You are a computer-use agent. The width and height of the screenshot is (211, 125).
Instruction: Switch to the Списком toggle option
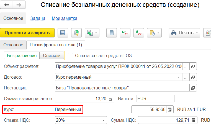point(52,55)
